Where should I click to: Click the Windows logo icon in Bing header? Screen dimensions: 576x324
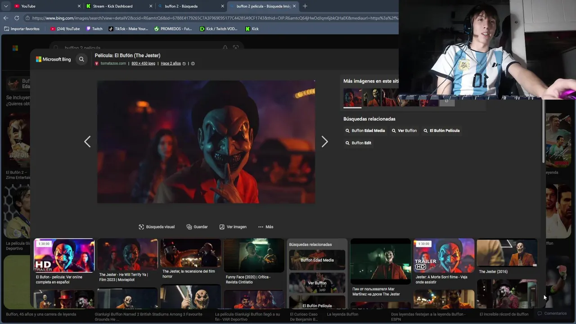point(15,48)
